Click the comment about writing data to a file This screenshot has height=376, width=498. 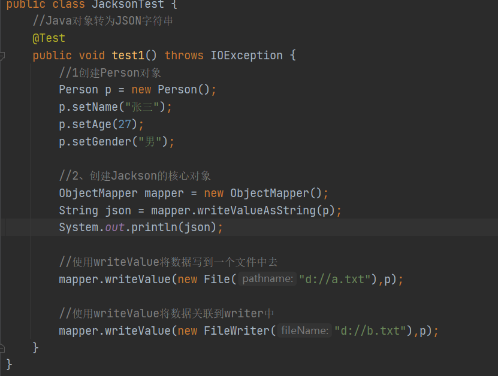point(168,262)
